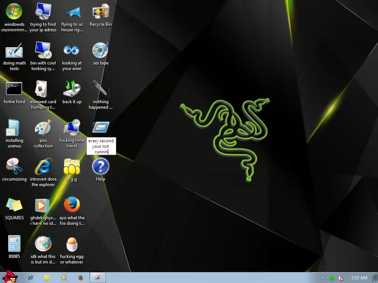This screenshot has height=283, width=378.
Task: Select the paint palette icon under 'askewed card'
Action: (x=43, y=127)
